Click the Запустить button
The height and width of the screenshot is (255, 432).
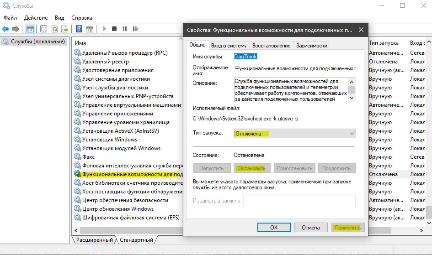tap(212, 168)
